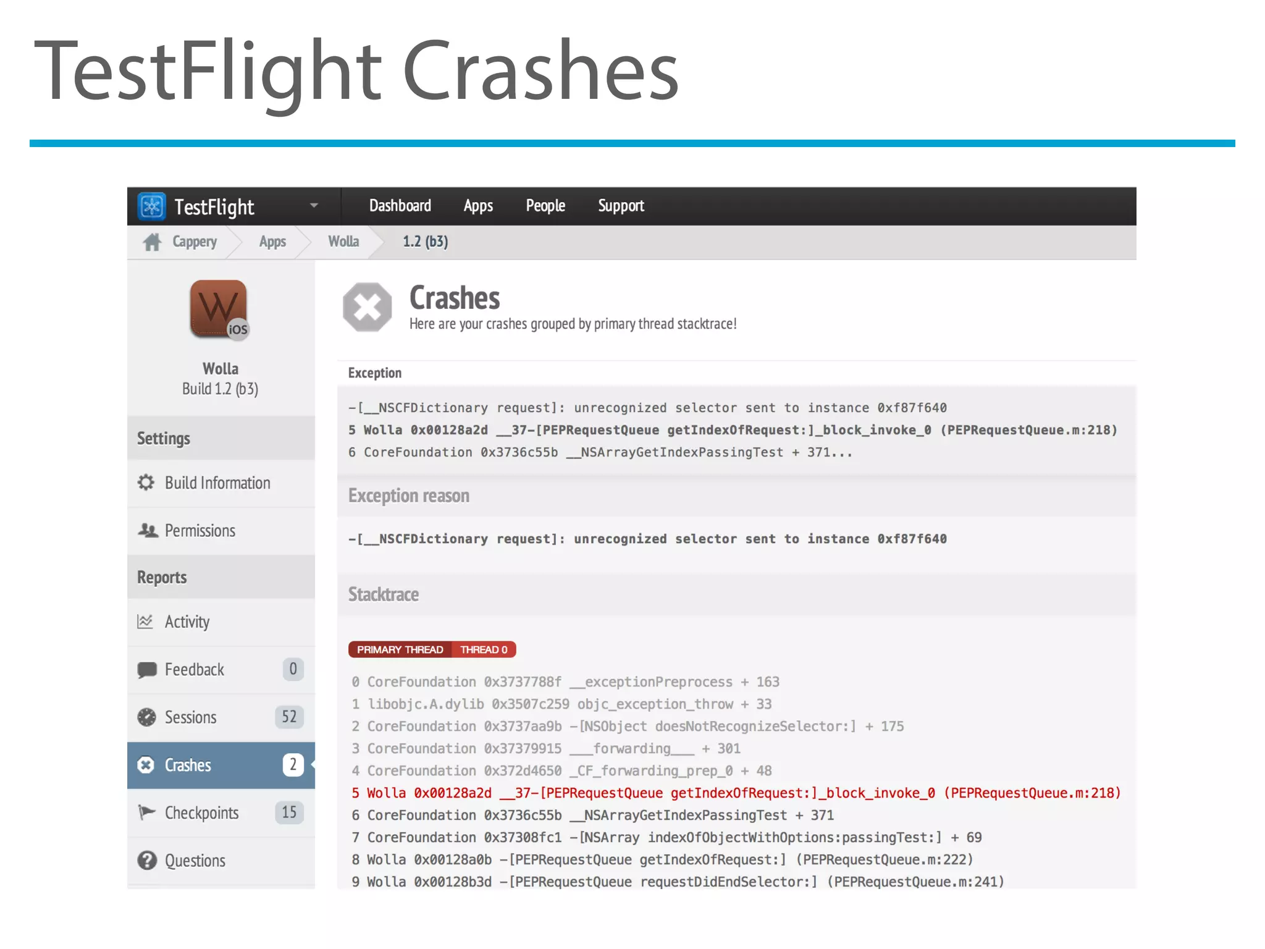This screenshot has width=1265, height=949.
Task: Click the Wolla app name
Action: 221,369
